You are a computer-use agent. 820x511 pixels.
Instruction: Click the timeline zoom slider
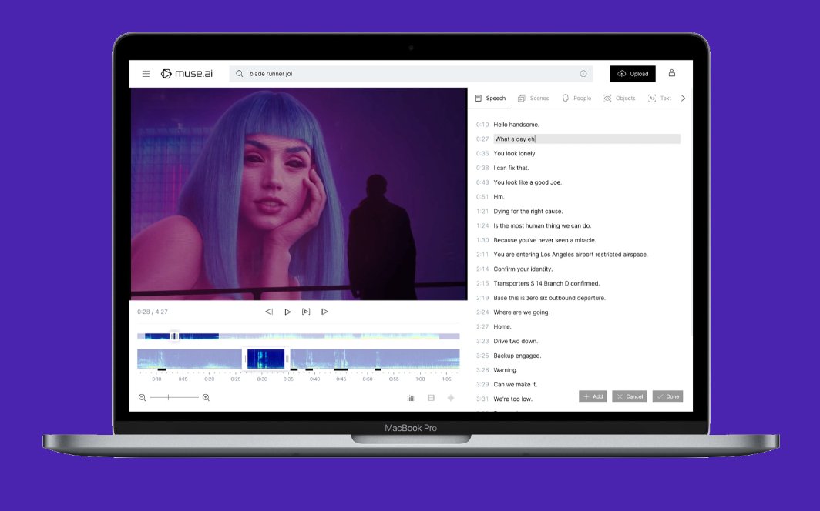coord(173,397)
